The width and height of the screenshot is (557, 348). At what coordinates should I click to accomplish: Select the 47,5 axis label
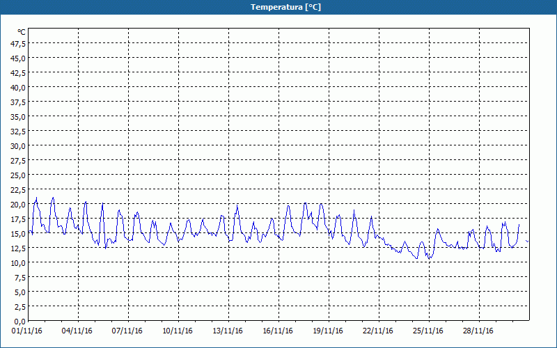click(19, 44)
